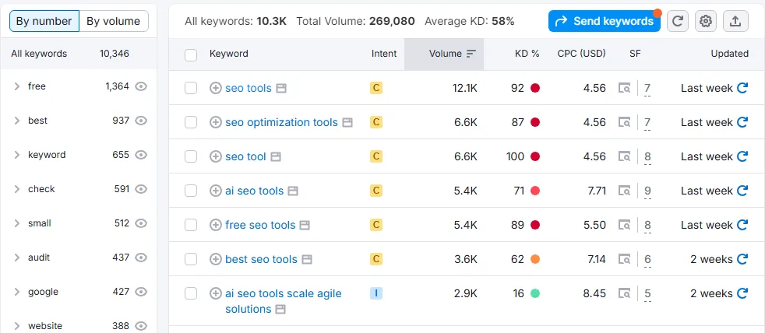Refresh metrics for the 'free seo tools' row
Viewport: 765px width, 333px height.
(742, 224)
